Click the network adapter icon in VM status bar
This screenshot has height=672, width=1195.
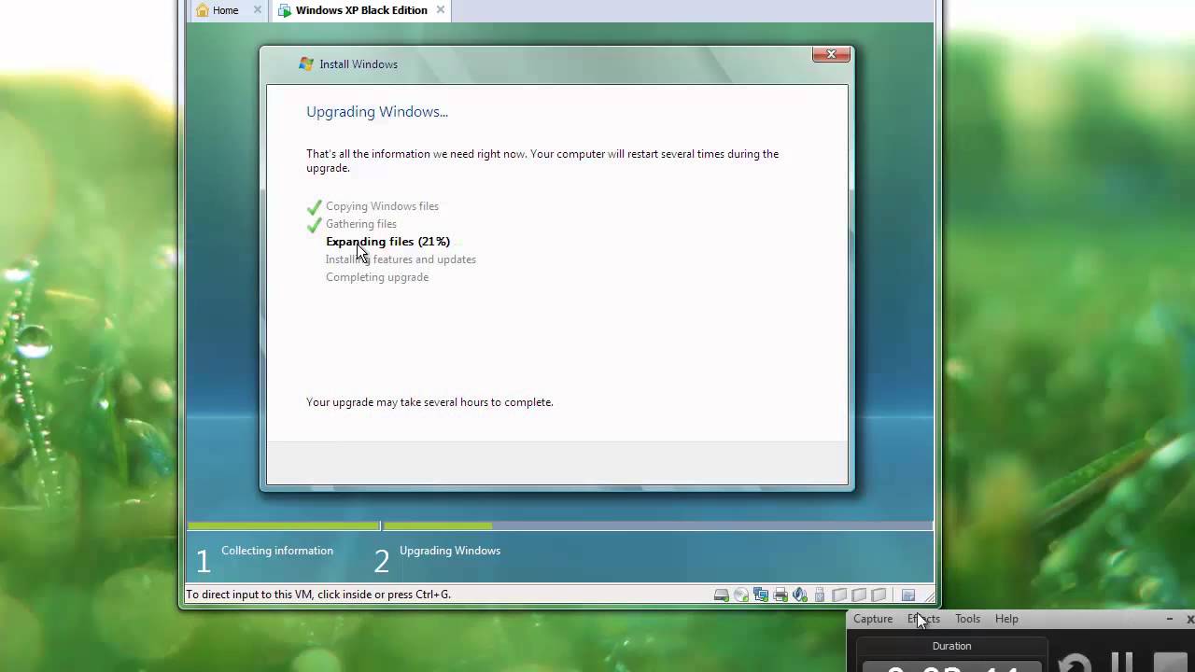point(761,595)
